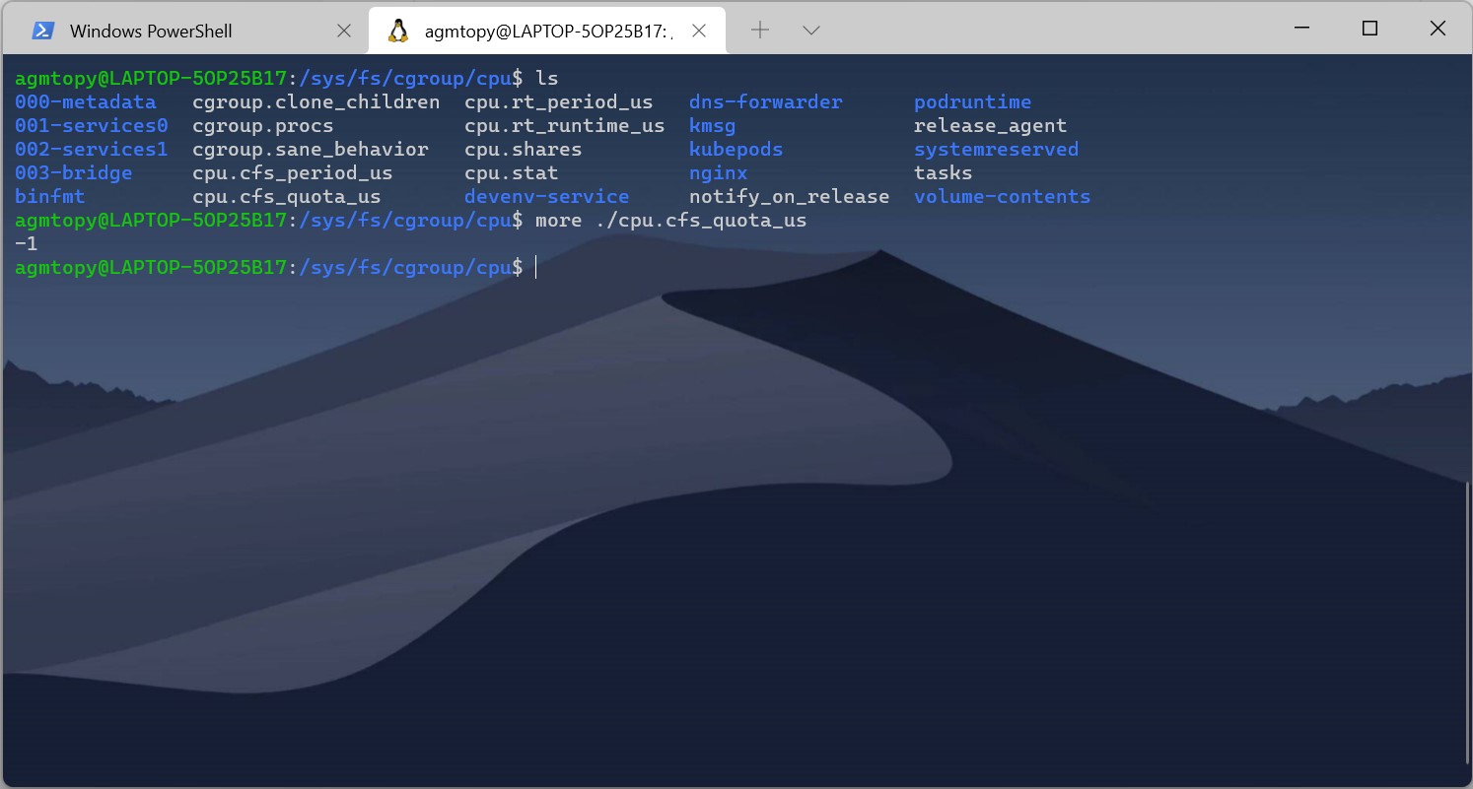Open the new-tab profile dropdown chevron

coord(811,31)
